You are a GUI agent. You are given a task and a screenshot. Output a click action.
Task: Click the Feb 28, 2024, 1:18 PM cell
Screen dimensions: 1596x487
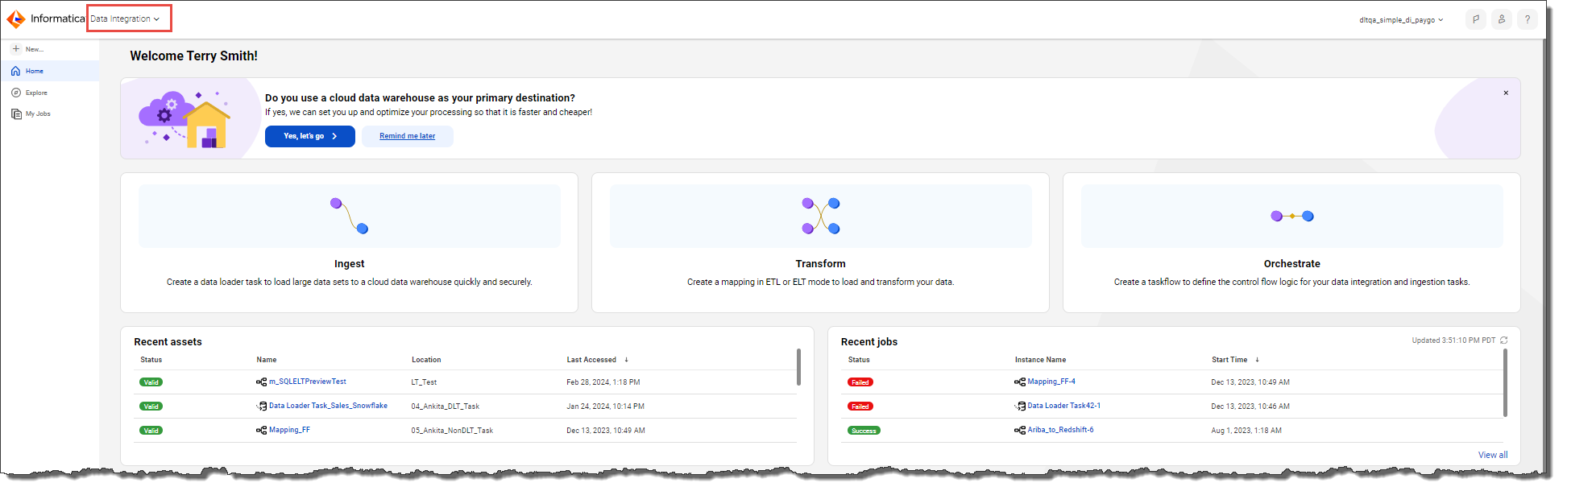tap(603, 382)
